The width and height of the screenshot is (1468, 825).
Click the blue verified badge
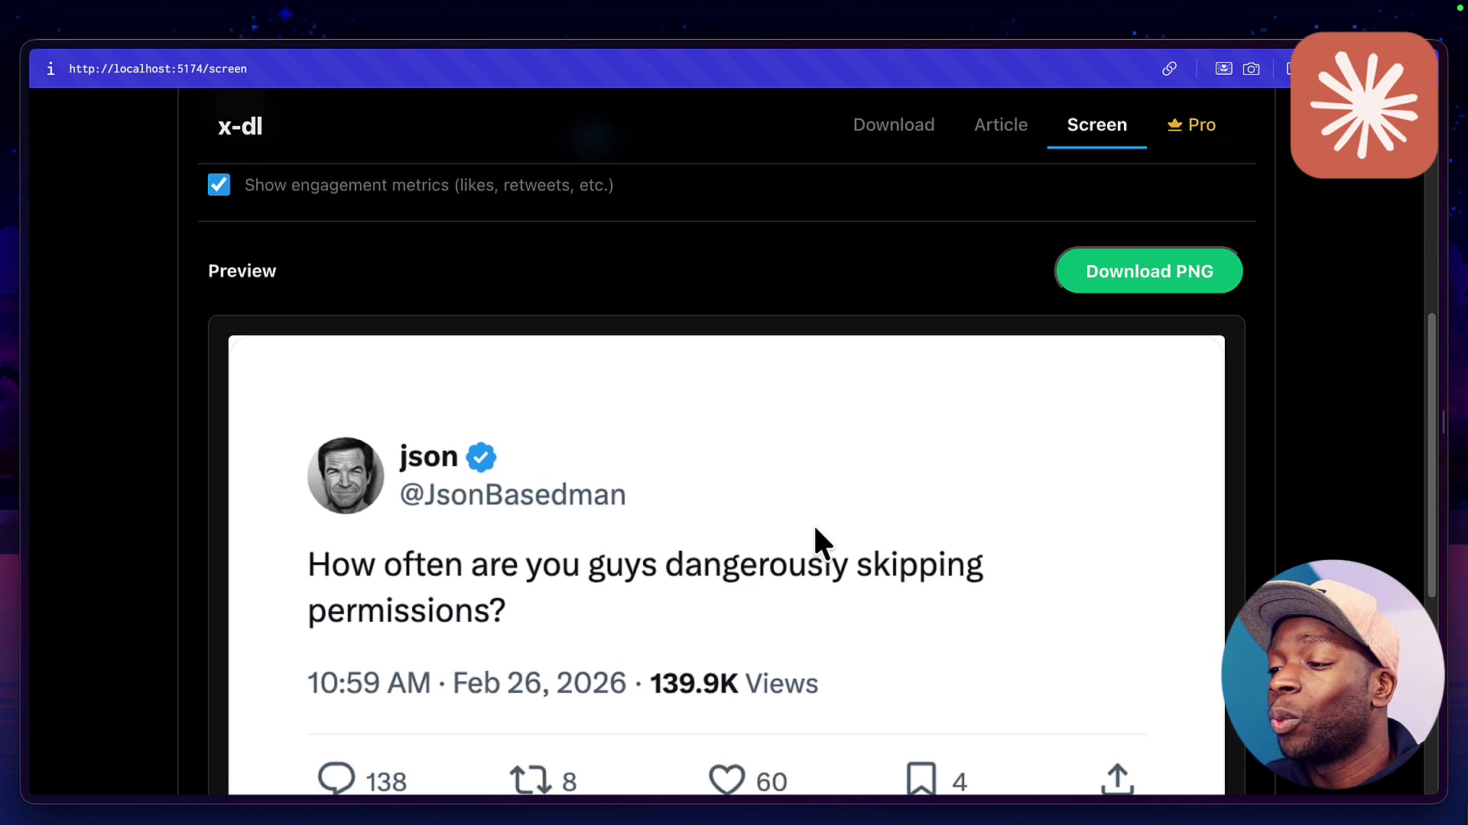click(x=481, y=458)
